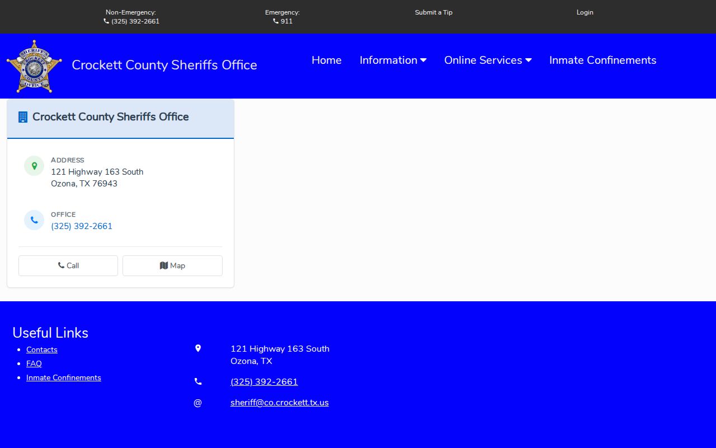Click the footer @ email icon

pos(197,403)
